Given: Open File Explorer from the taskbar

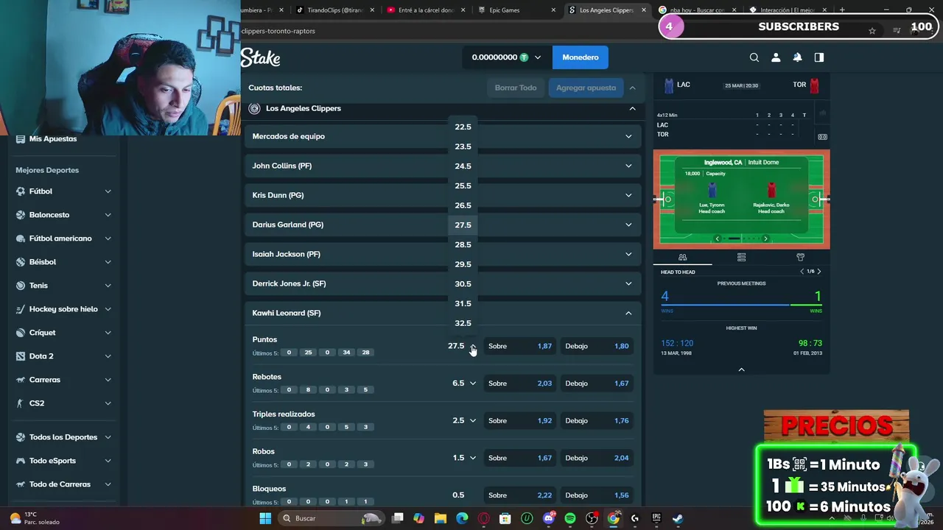Looking at the screenshot, I should [441, 518].
